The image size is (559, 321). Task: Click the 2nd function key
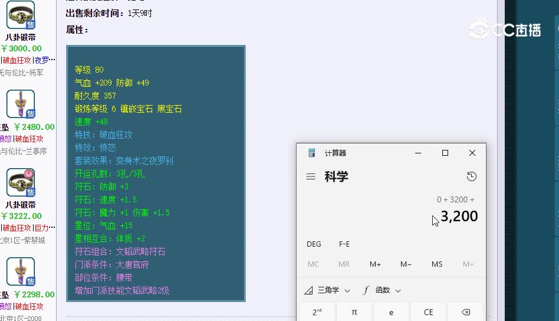pos(317,312)
